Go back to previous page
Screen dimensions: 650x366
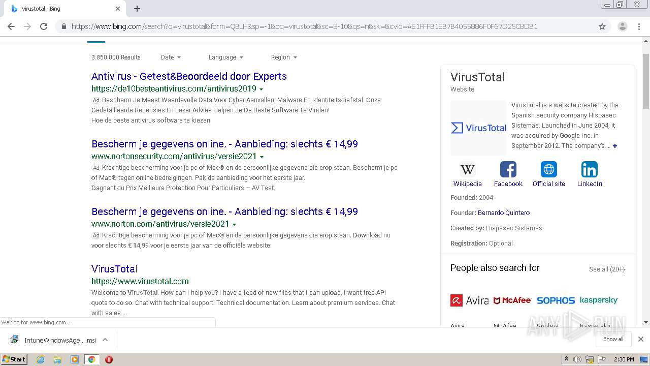[x=11, y=26]
